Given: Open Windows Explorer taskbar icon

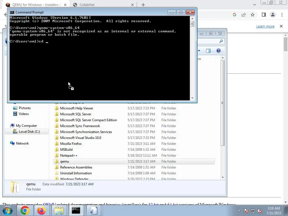Looking at the screenshot, I should point(59,210).
